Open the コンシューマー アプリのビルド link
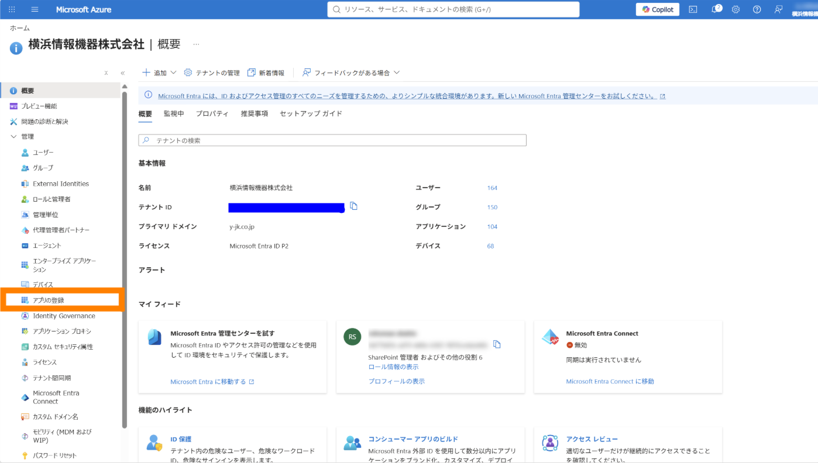 point(413,439)
